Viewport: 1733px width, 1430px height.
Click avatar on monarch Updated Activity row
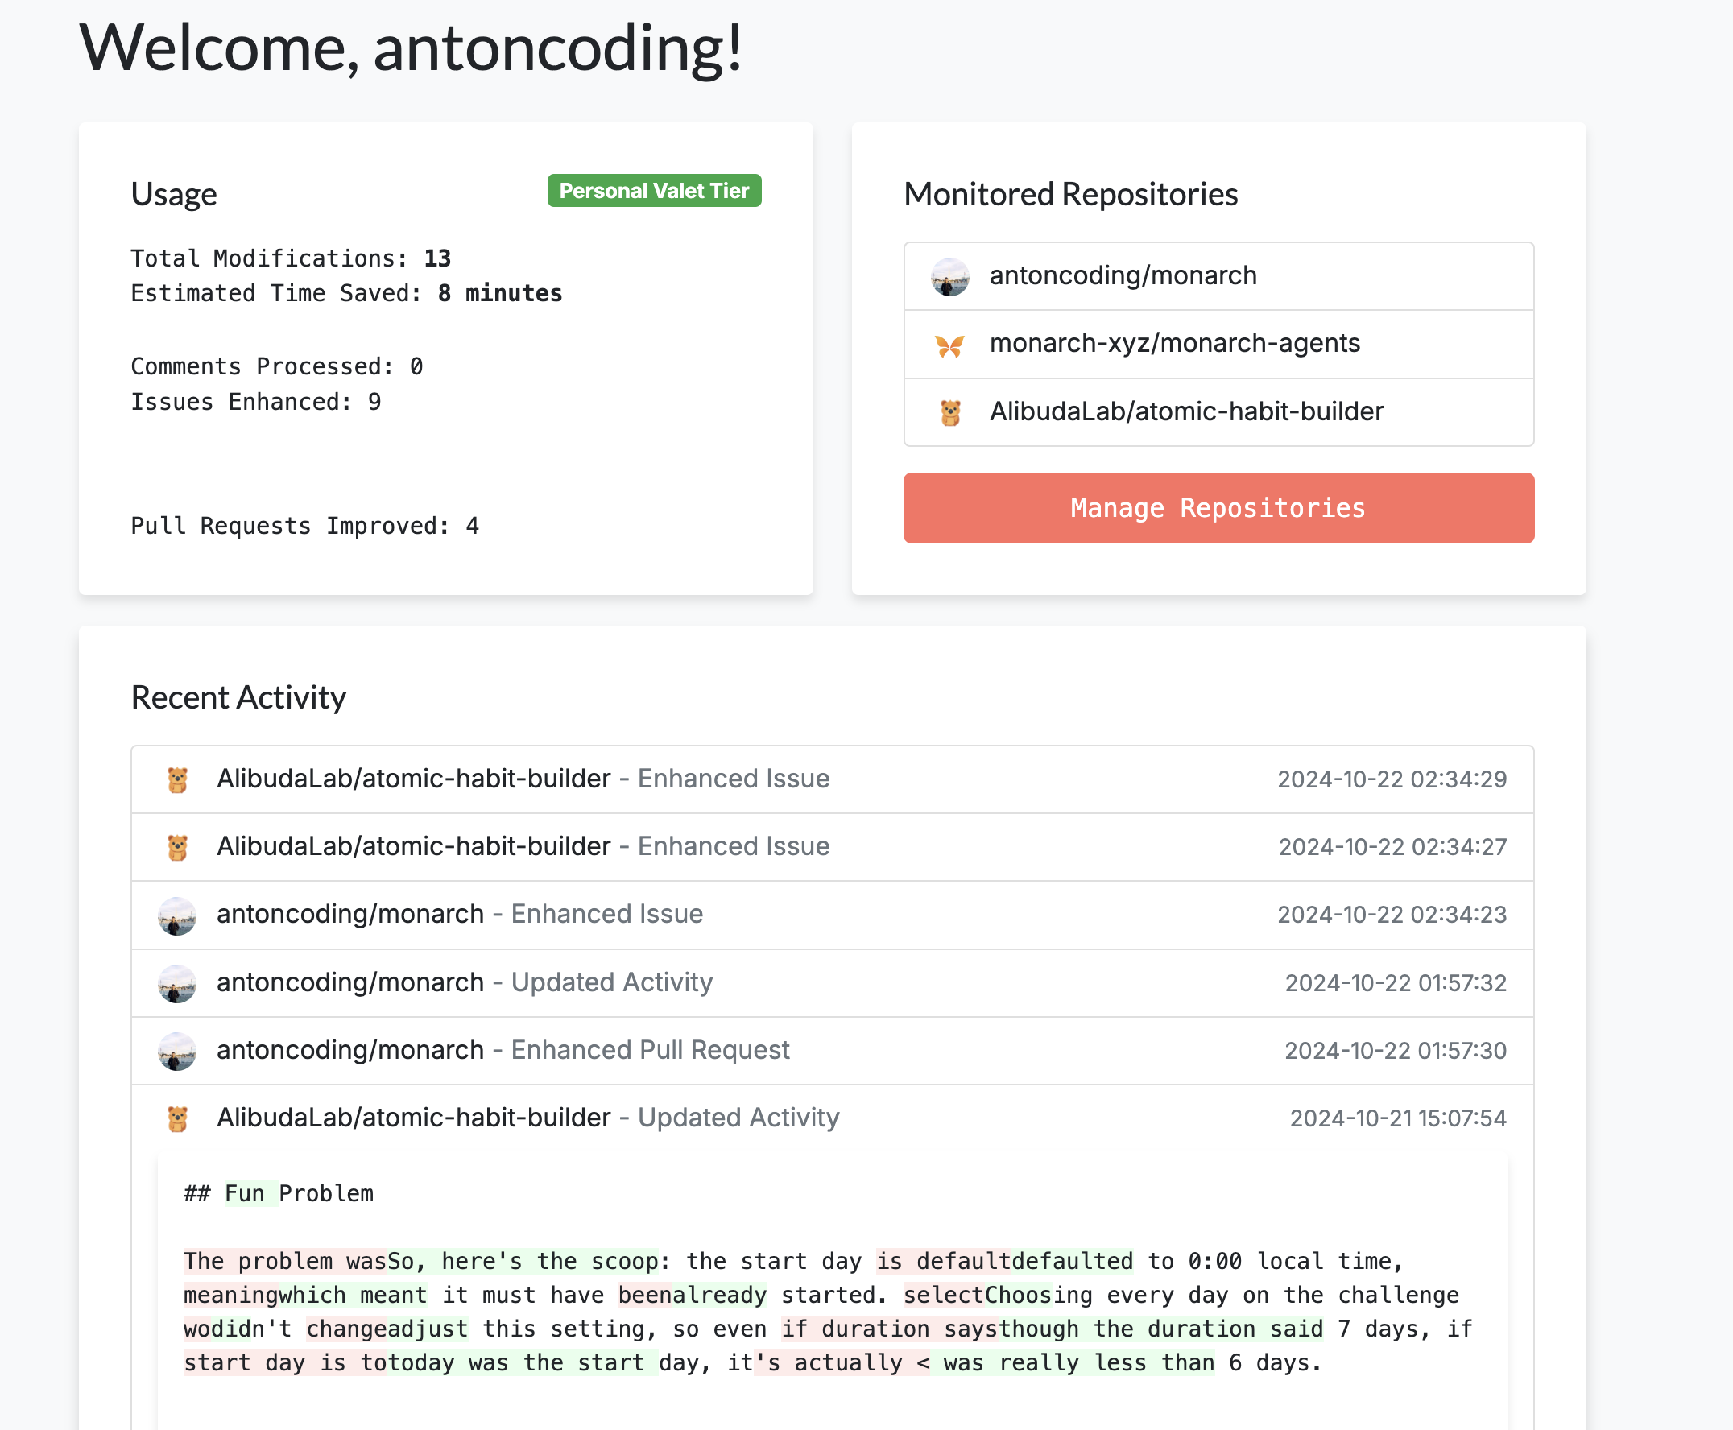pos(177,982)
